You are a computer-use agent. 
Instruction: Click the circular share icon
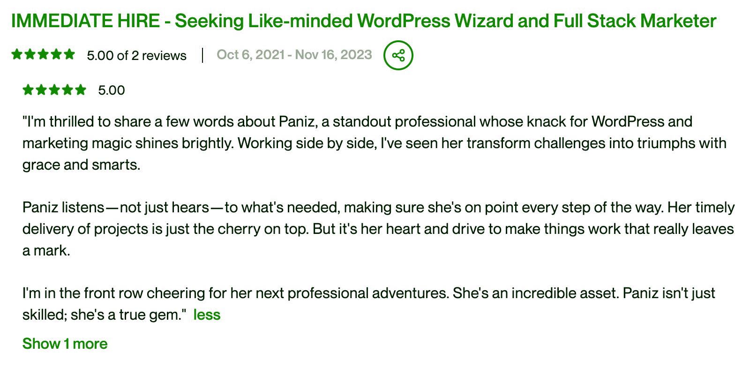point(398,55)
